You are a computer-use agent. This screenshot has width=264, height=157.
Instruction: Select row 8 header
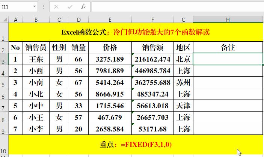(x=4, y=117)
